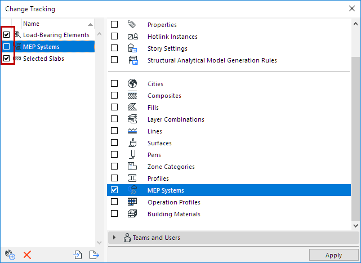Click the Pens icon in list
The height and width of the screenshot is (263, 361).
pos(132,155)
